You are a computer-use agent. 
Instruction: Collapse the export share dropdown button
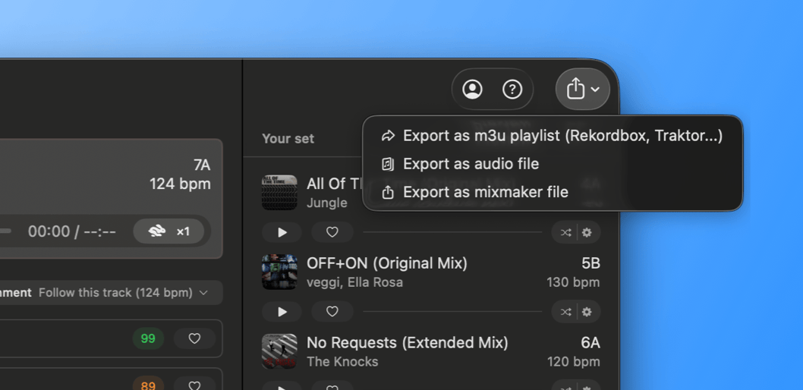[582, 90]
